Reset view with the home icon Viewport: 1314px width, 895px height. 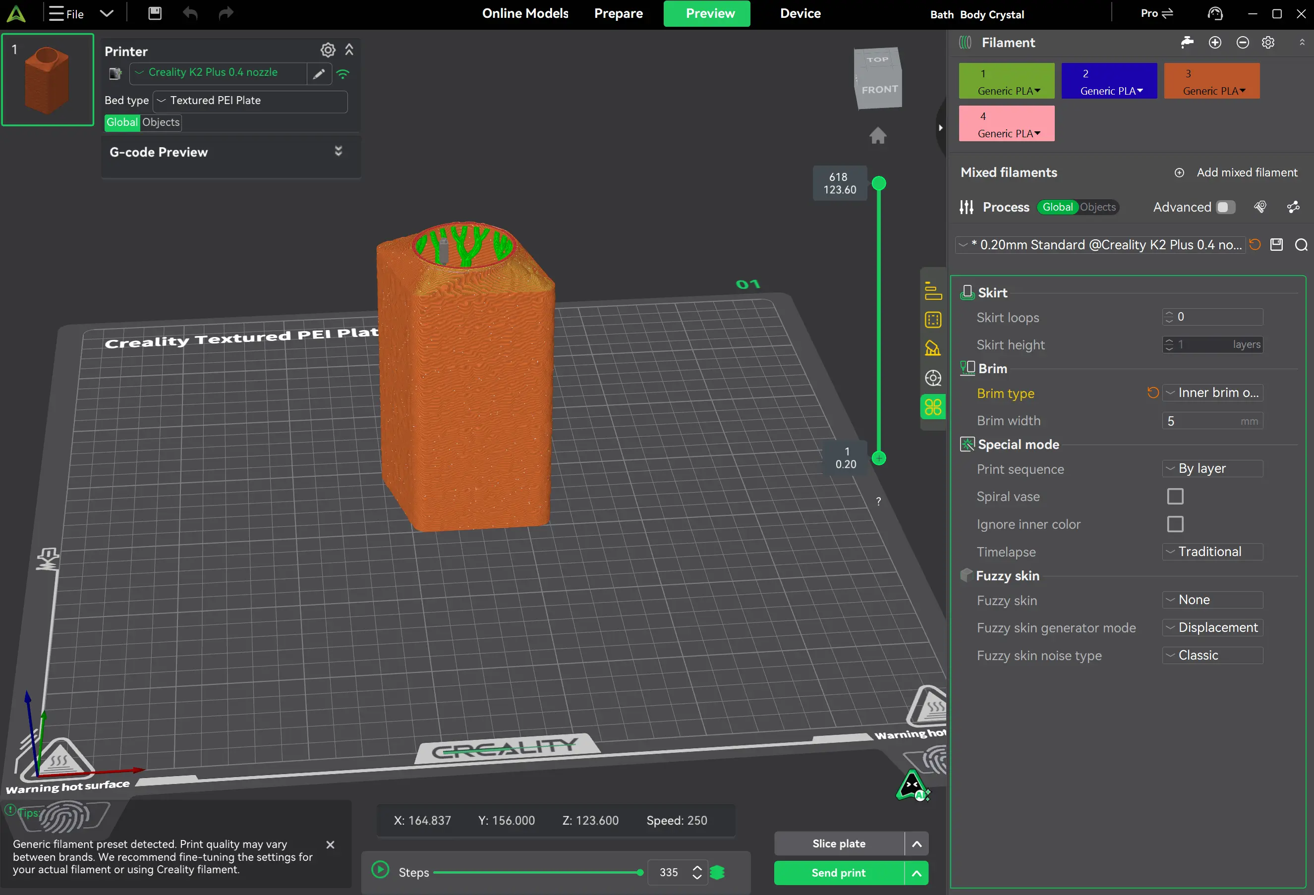click(x=877, y=136)
